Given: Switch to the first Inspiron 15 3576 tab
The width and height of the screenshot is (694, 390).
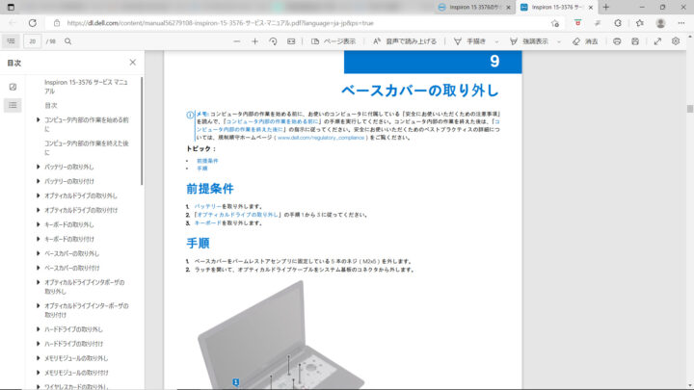Looking at the screenshot, I should pyautogui.click(x=473, y=8).
